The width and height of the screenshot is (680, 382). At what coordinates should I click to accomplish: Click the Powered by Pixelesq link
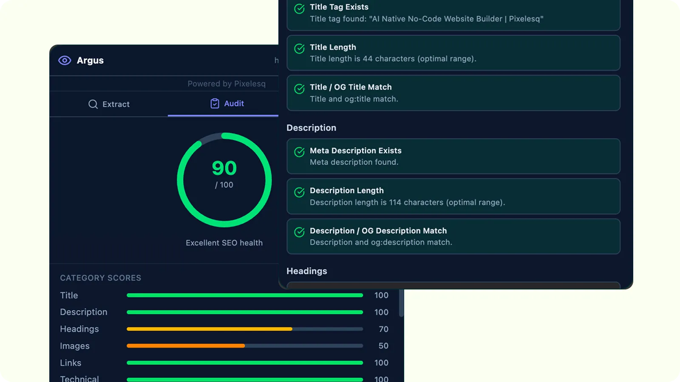(227, 84)
